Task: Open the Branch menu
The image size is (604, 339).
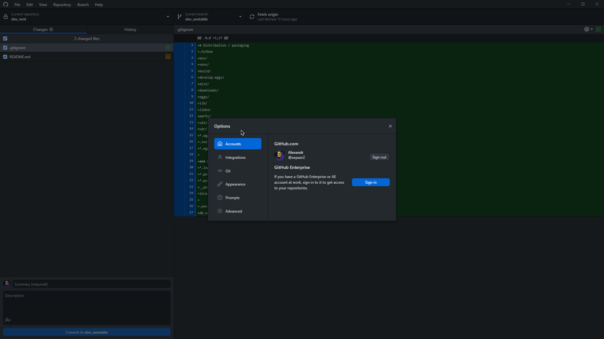Action: click(x=83, y=4)
